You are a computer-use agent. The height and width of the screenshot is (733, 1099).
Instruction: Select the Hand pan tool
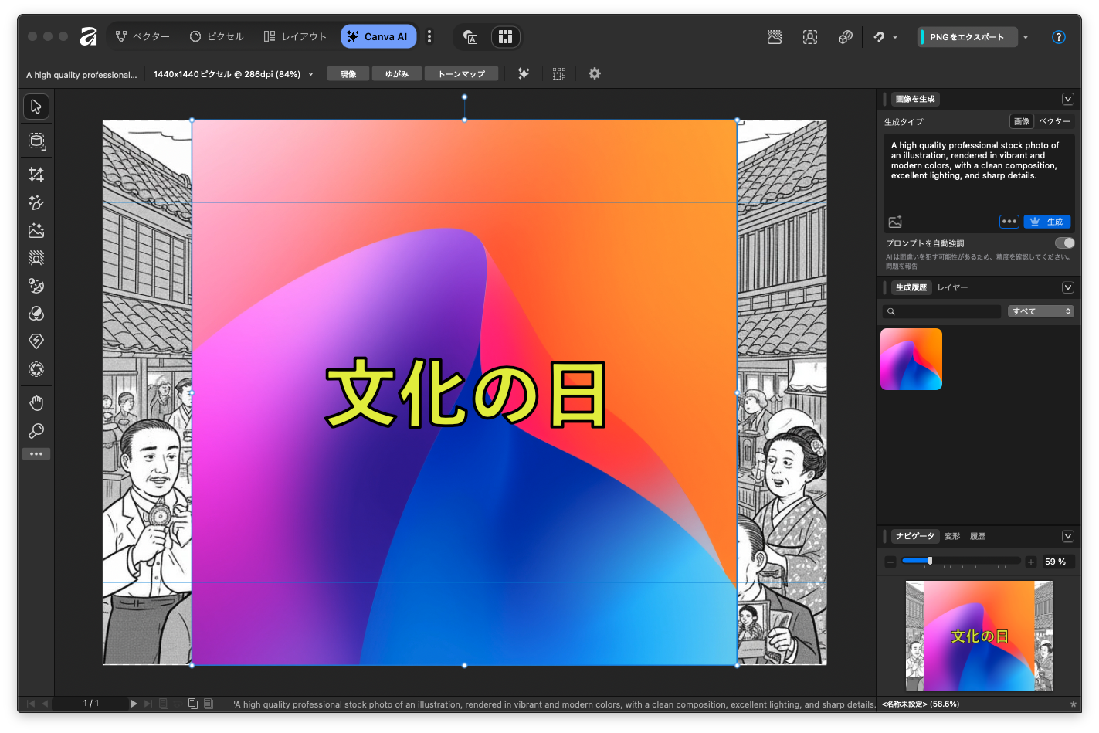click(x=36, y=403)
